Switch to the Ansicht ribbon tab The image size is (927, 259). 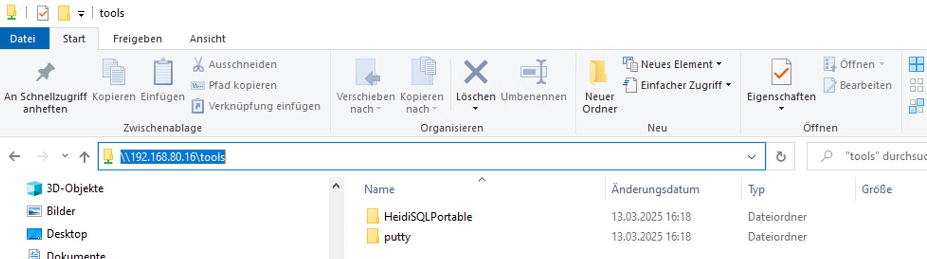click(x=208, y=39)
